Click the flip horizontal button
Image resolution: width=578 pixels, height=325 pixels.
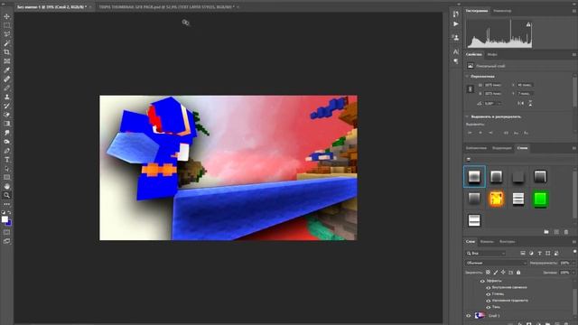point(520,104)
